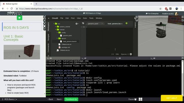Click the circular reload icon on the notebook panel edge
184x103 pixels.
(45, 29)
